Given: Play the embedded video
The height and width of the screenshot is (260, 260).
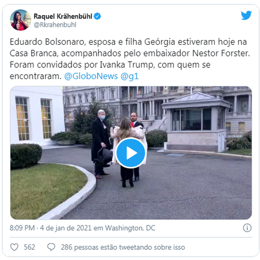Looking at the screenshot, I should [130, 153].
